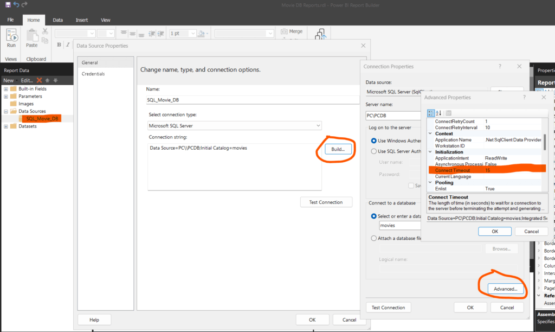Open the font size dropdown in ribbon

pyautogui.click(x=111, y=33)
